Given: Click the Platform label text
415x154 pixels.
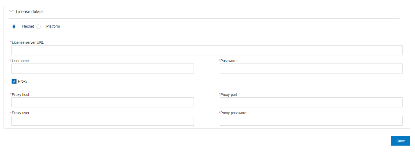Looking at the screenshot, I should (x=53, y=26).
